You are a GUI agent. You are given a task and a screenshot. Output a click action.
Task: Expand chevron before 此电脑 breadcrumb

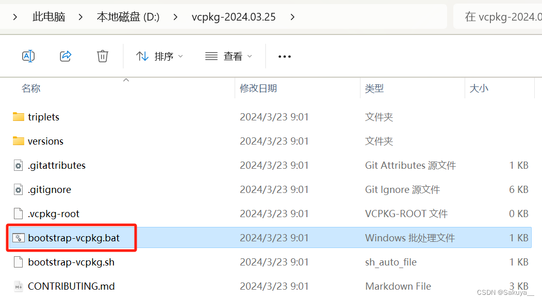click(15, 16)
